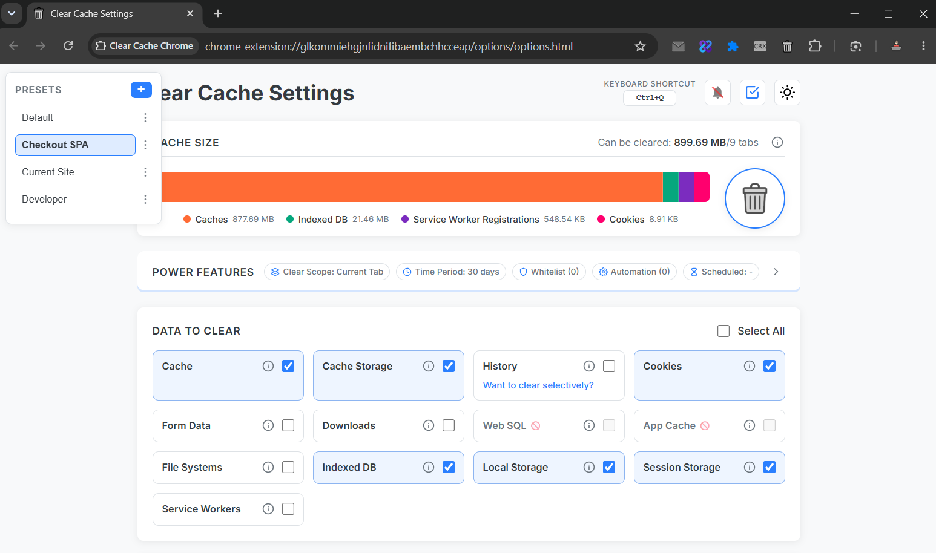This screenshot has height=553, width=936.
Task: Select the Default preset
Action: [x=75, y=117]
